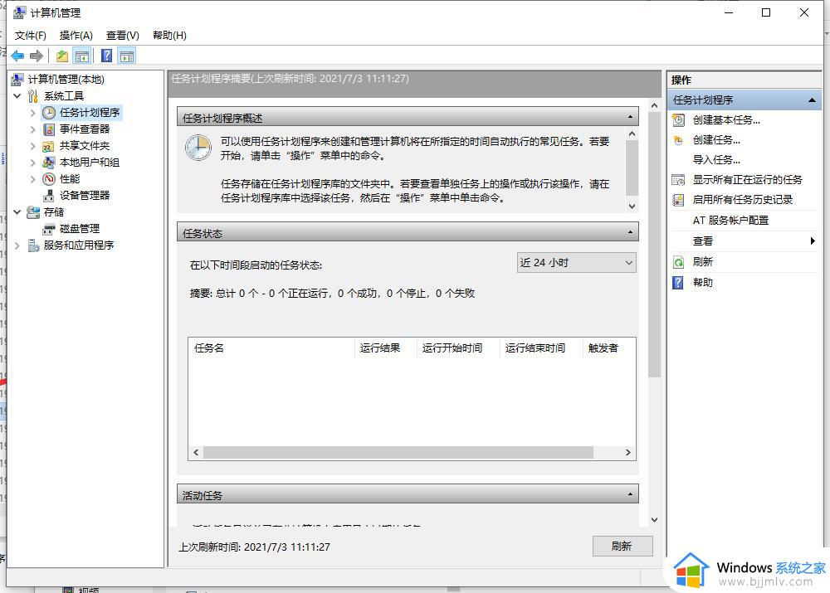Collapse the 系统工具 tree node
This screenshot has height=593, width=830.
pos(17,95)
